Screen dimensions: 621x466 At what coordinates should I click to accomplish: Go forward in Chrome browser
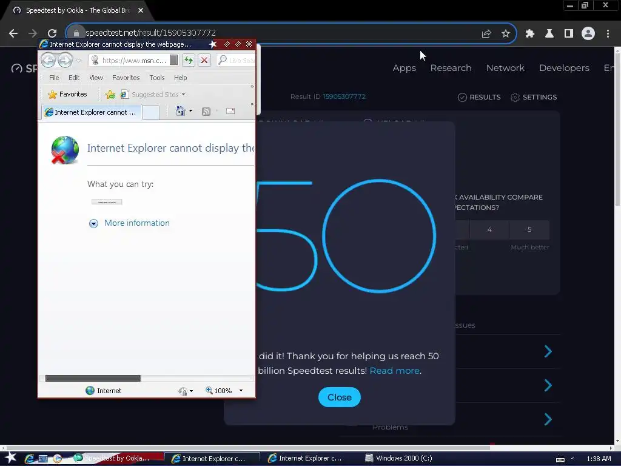click(x=33, y=33)
